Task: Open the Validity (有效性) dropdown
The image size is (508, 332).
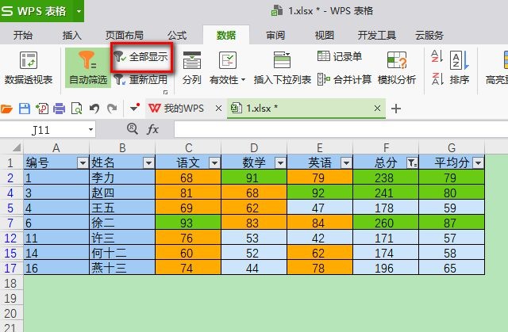Action: point(228,79)
